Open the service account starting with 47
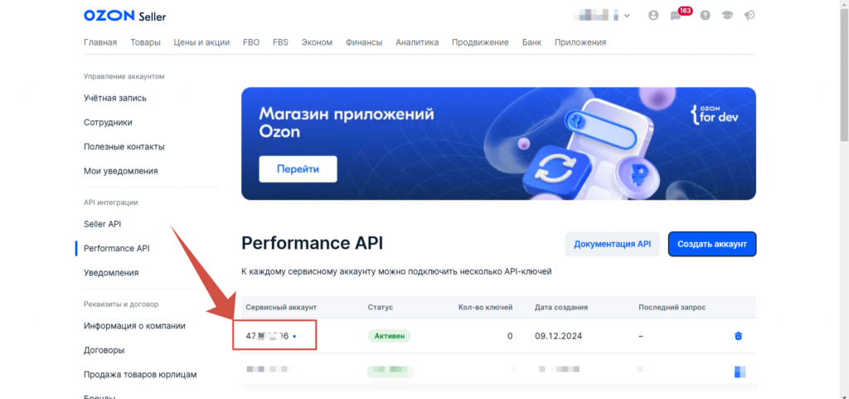This screenshot has height=399, width=849. 267,336
